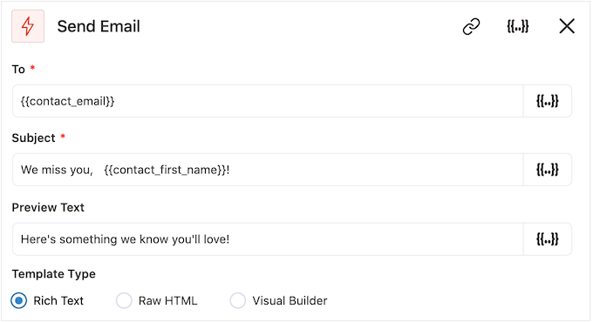Click the Send Email title text

click(x=99, y=26)
